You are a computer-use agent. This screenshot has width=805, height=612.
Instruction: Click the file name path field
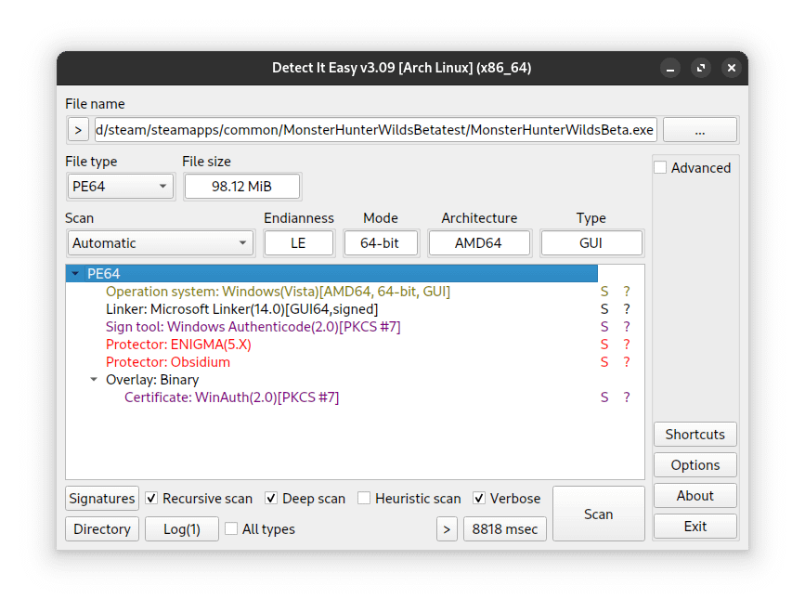click(x=375, y=130)
